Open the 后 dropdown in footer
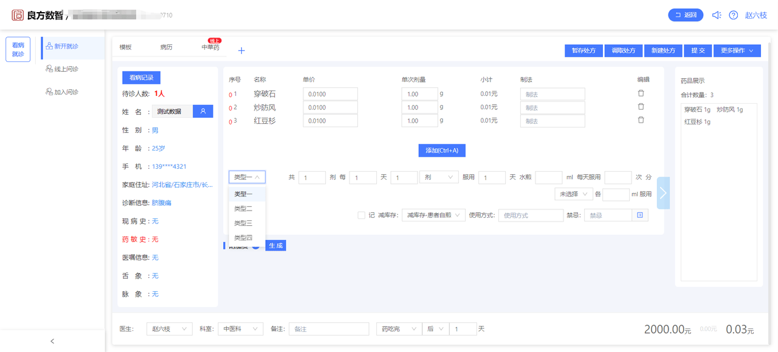This screenshot has height=352, width=778. pyautogui.click(x=435, y=329)
